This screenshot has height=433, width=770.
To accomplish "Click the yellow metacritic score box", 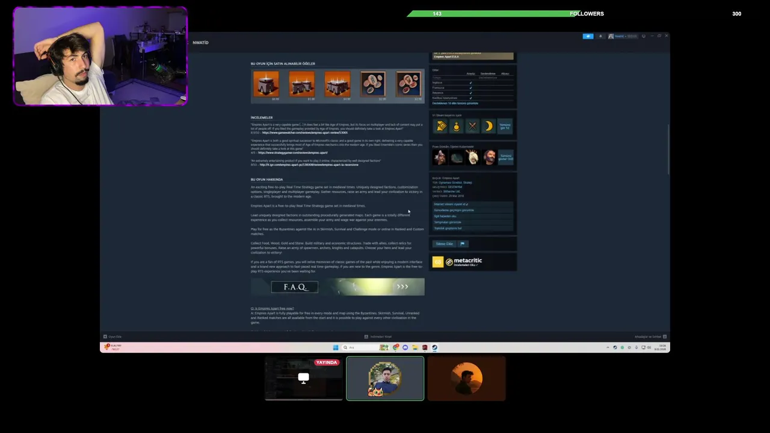I will [438, 262].
